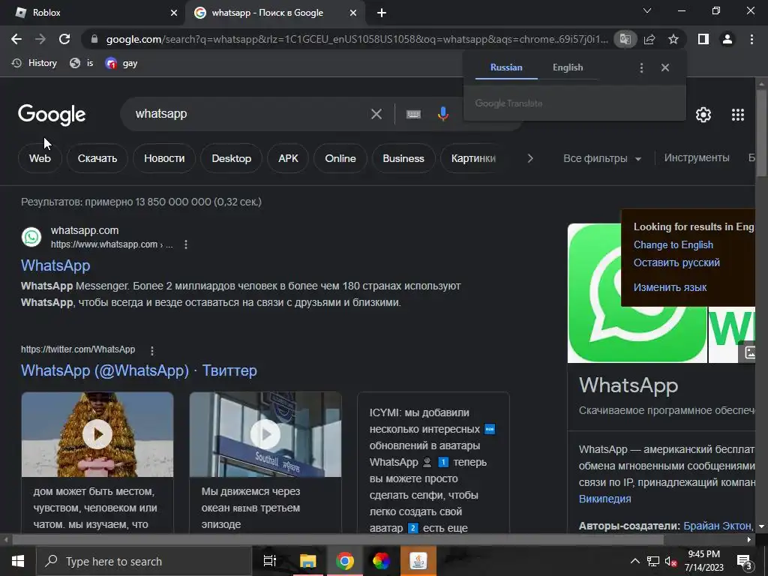The width and height of the screenshot is (768, 576).
Task: Open Google quick settings gear
Action: [703, 115]
